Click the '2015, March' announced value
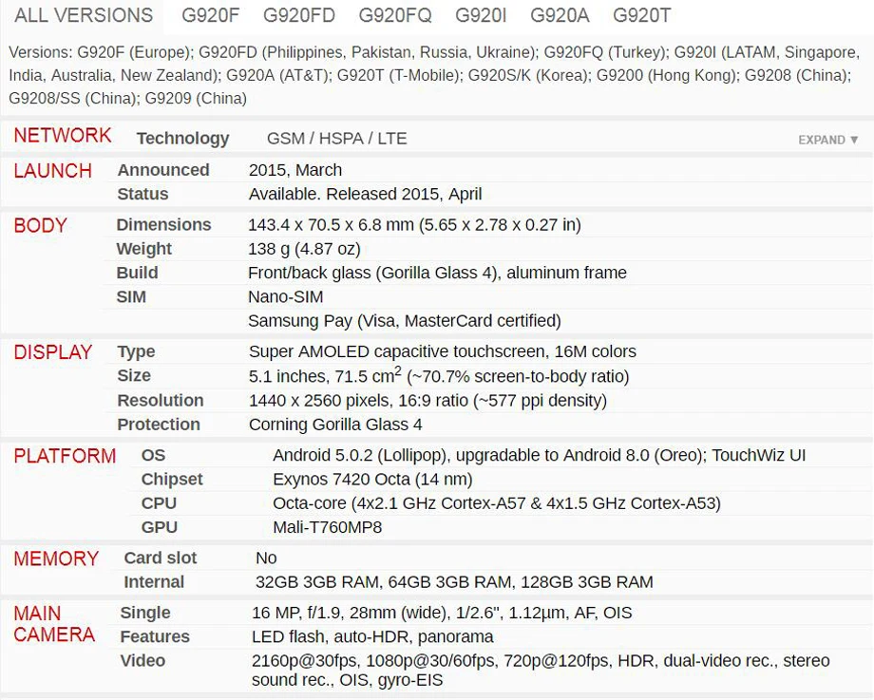 (295, 170)
